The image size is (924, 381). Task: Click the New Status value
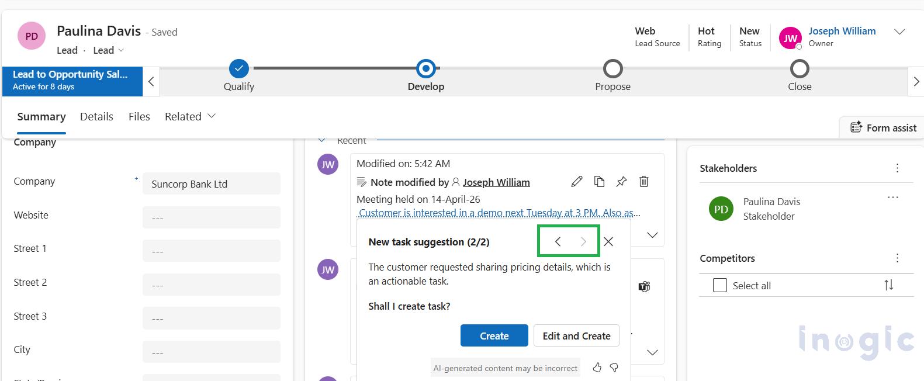point(749,31)
